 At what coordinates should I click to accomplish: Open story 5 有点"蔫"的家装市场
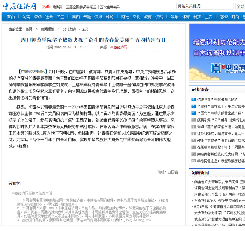click(x=221, y=127)
